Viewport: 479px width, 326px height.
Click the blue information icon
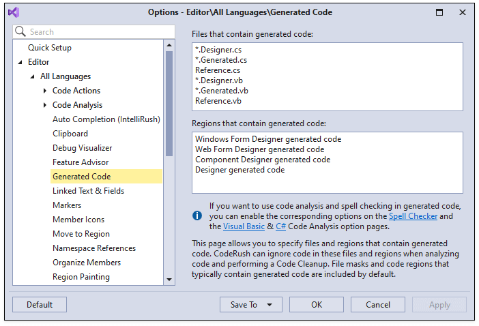coord(197,216)
